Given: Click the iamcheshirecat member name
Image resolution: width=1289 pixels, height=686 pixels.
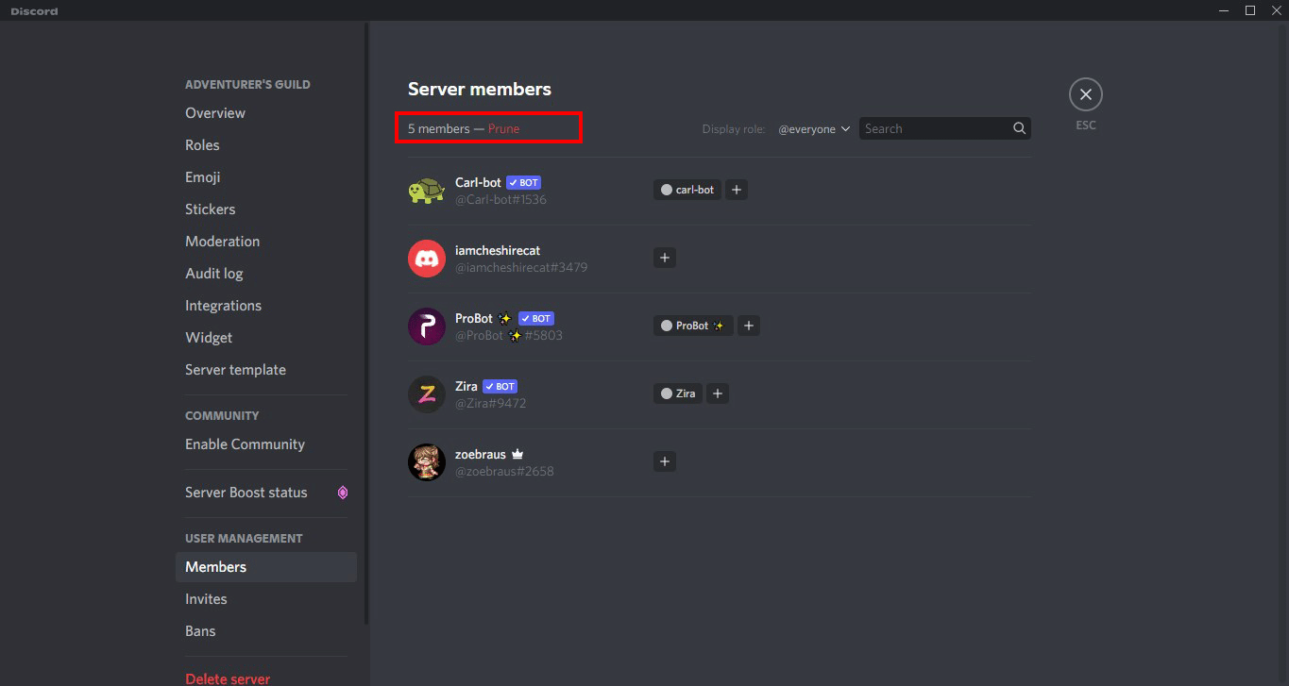Looking at the screenshot, I should tap(498, 250).
